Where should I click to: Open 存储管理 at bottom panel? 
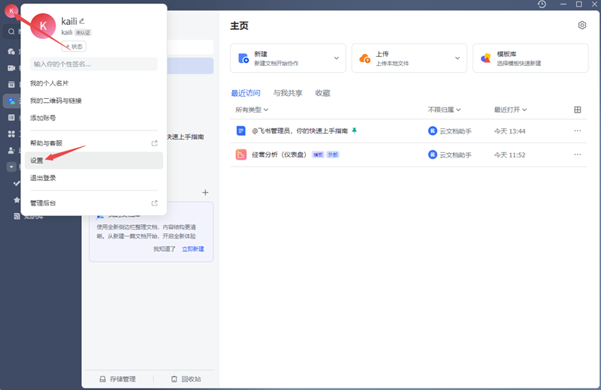(118, 379)
